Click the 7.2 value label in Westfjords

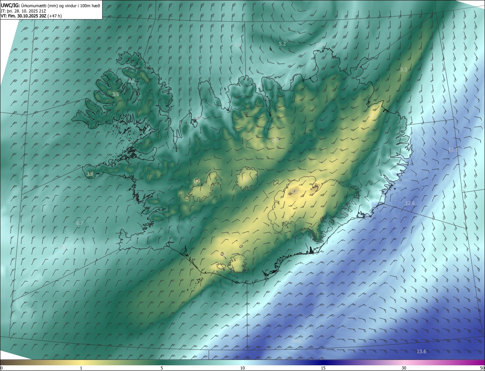click(131, 81)
